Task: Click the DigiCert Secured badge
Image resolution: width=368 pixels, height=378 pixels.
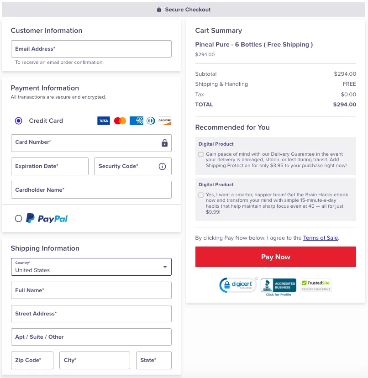Action: pyautogui.click(x=238, y=285)
